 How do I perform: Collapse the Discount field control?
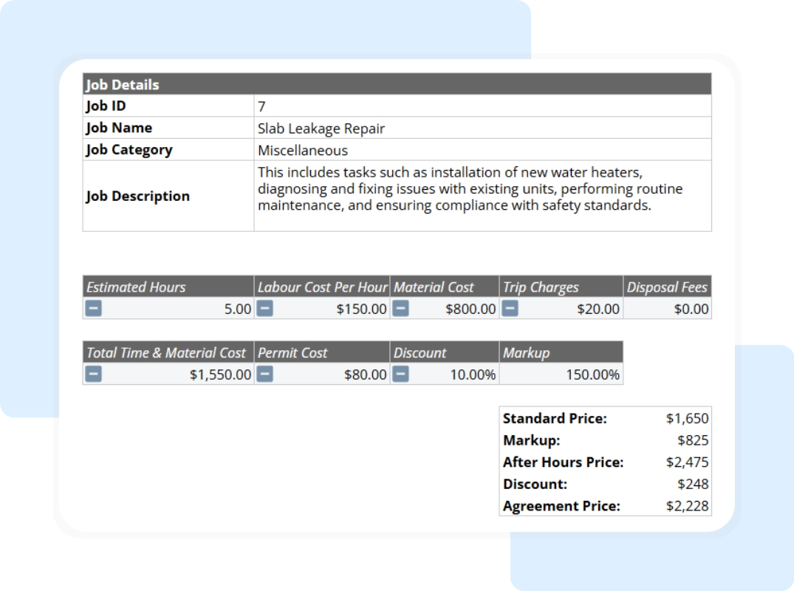pos(401,375)
